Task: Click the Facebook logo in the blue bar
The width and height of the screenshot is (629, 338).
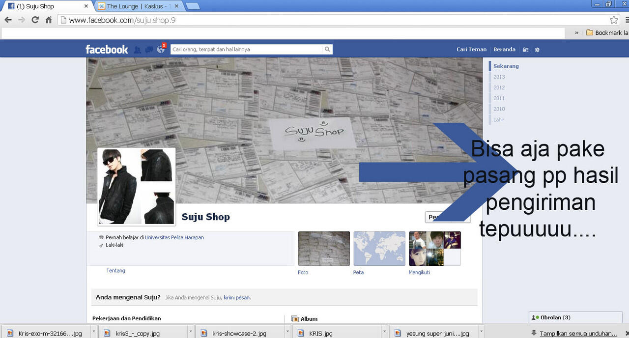Action: [107, 50]
